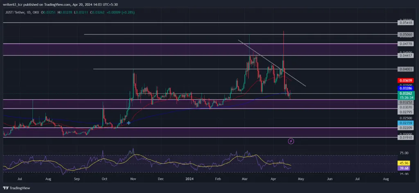The width and height of the screenshot is (419, 193).
Task: Click the 0.04417 price level label
Action: 405,56
